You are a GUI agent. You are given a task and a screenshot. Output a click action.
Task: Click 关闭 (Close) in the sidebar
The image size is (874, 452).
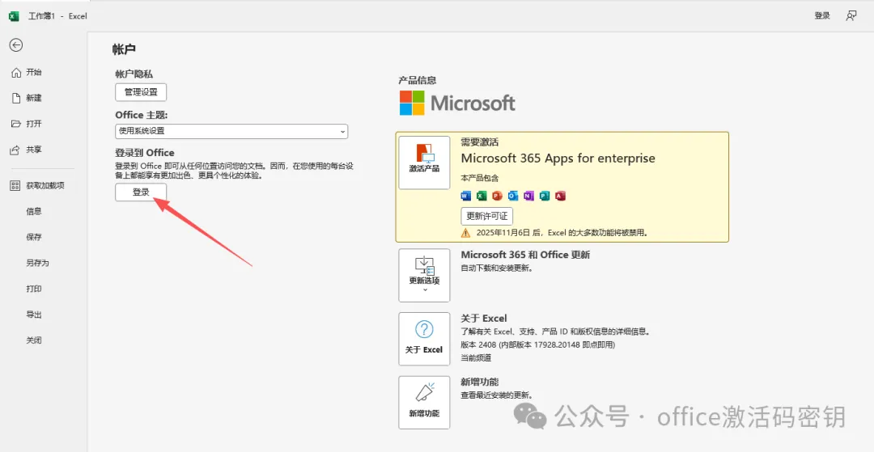tap(34, 340)
